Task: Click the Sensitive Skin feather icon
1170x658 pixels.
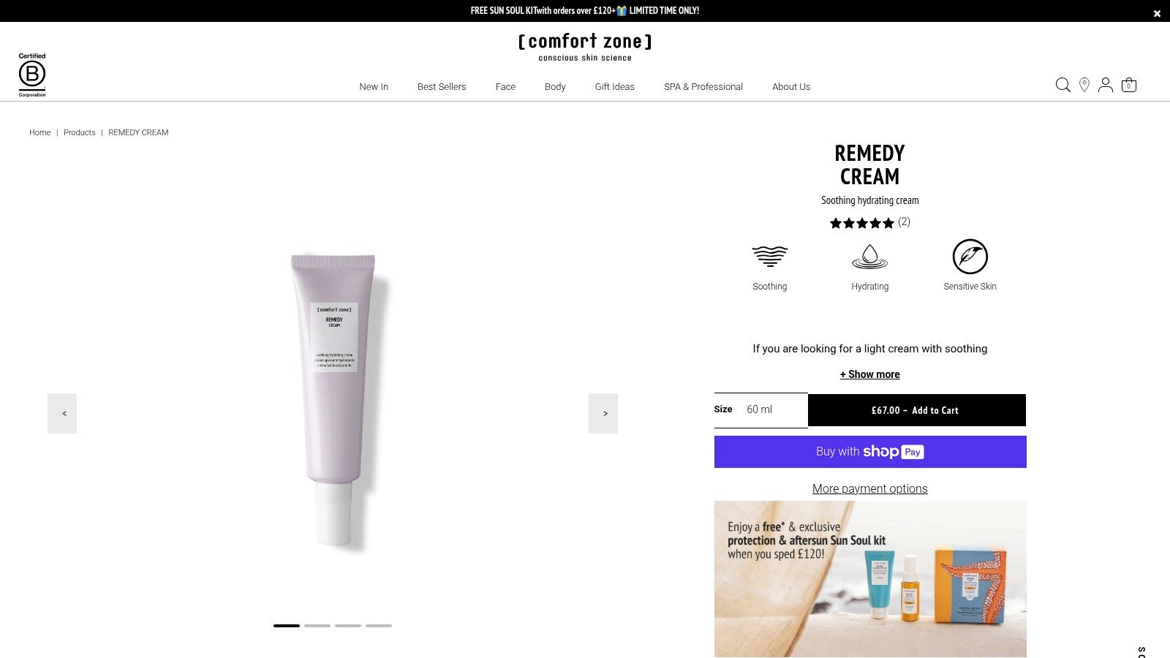Action: coord(970,257)
